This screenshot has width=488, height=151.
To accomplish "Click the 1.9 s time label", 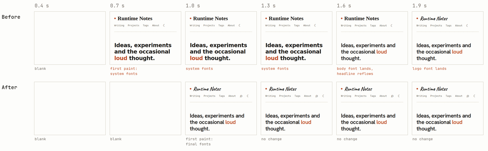I will [x=420, y=6].
